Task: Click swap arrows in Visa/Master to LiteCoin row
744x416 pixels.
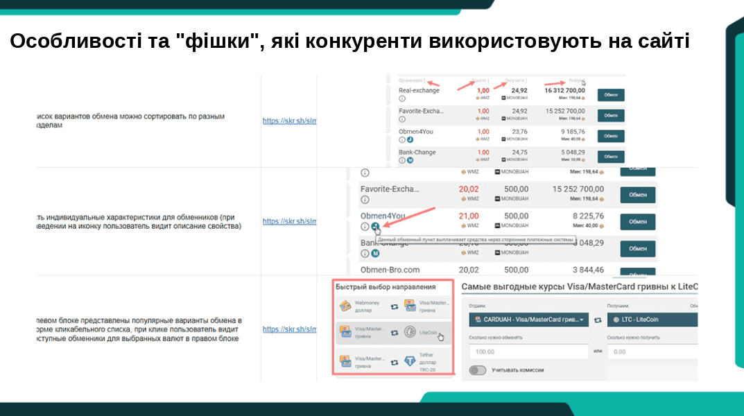Action: pyautogui.click(x=395, y=333)
